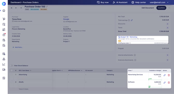Click the Software budget progress bar

[x=155, y=87]
